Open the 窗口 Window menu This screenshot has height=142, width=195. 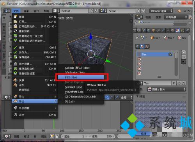click(x=36, y=11)
